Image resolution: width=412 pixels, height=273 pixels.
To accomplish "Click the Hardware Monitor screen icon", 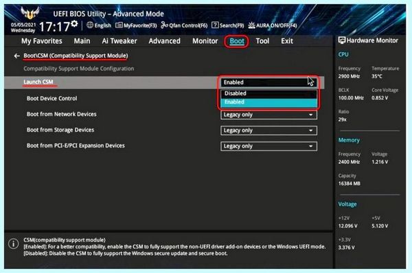I will pos(341,40).
